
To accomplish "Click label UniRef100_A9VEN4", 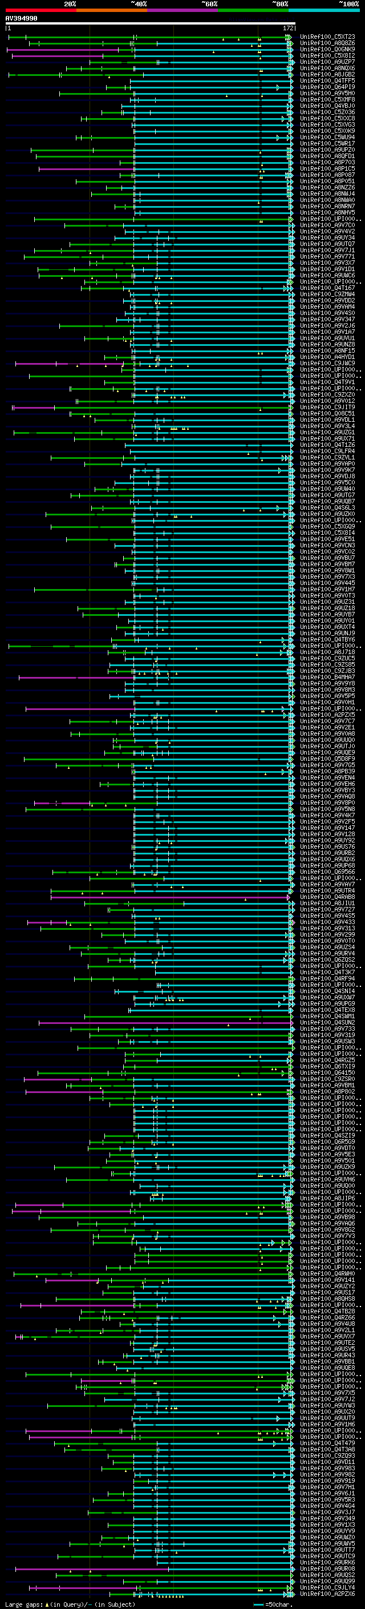I will pos(327,777).
